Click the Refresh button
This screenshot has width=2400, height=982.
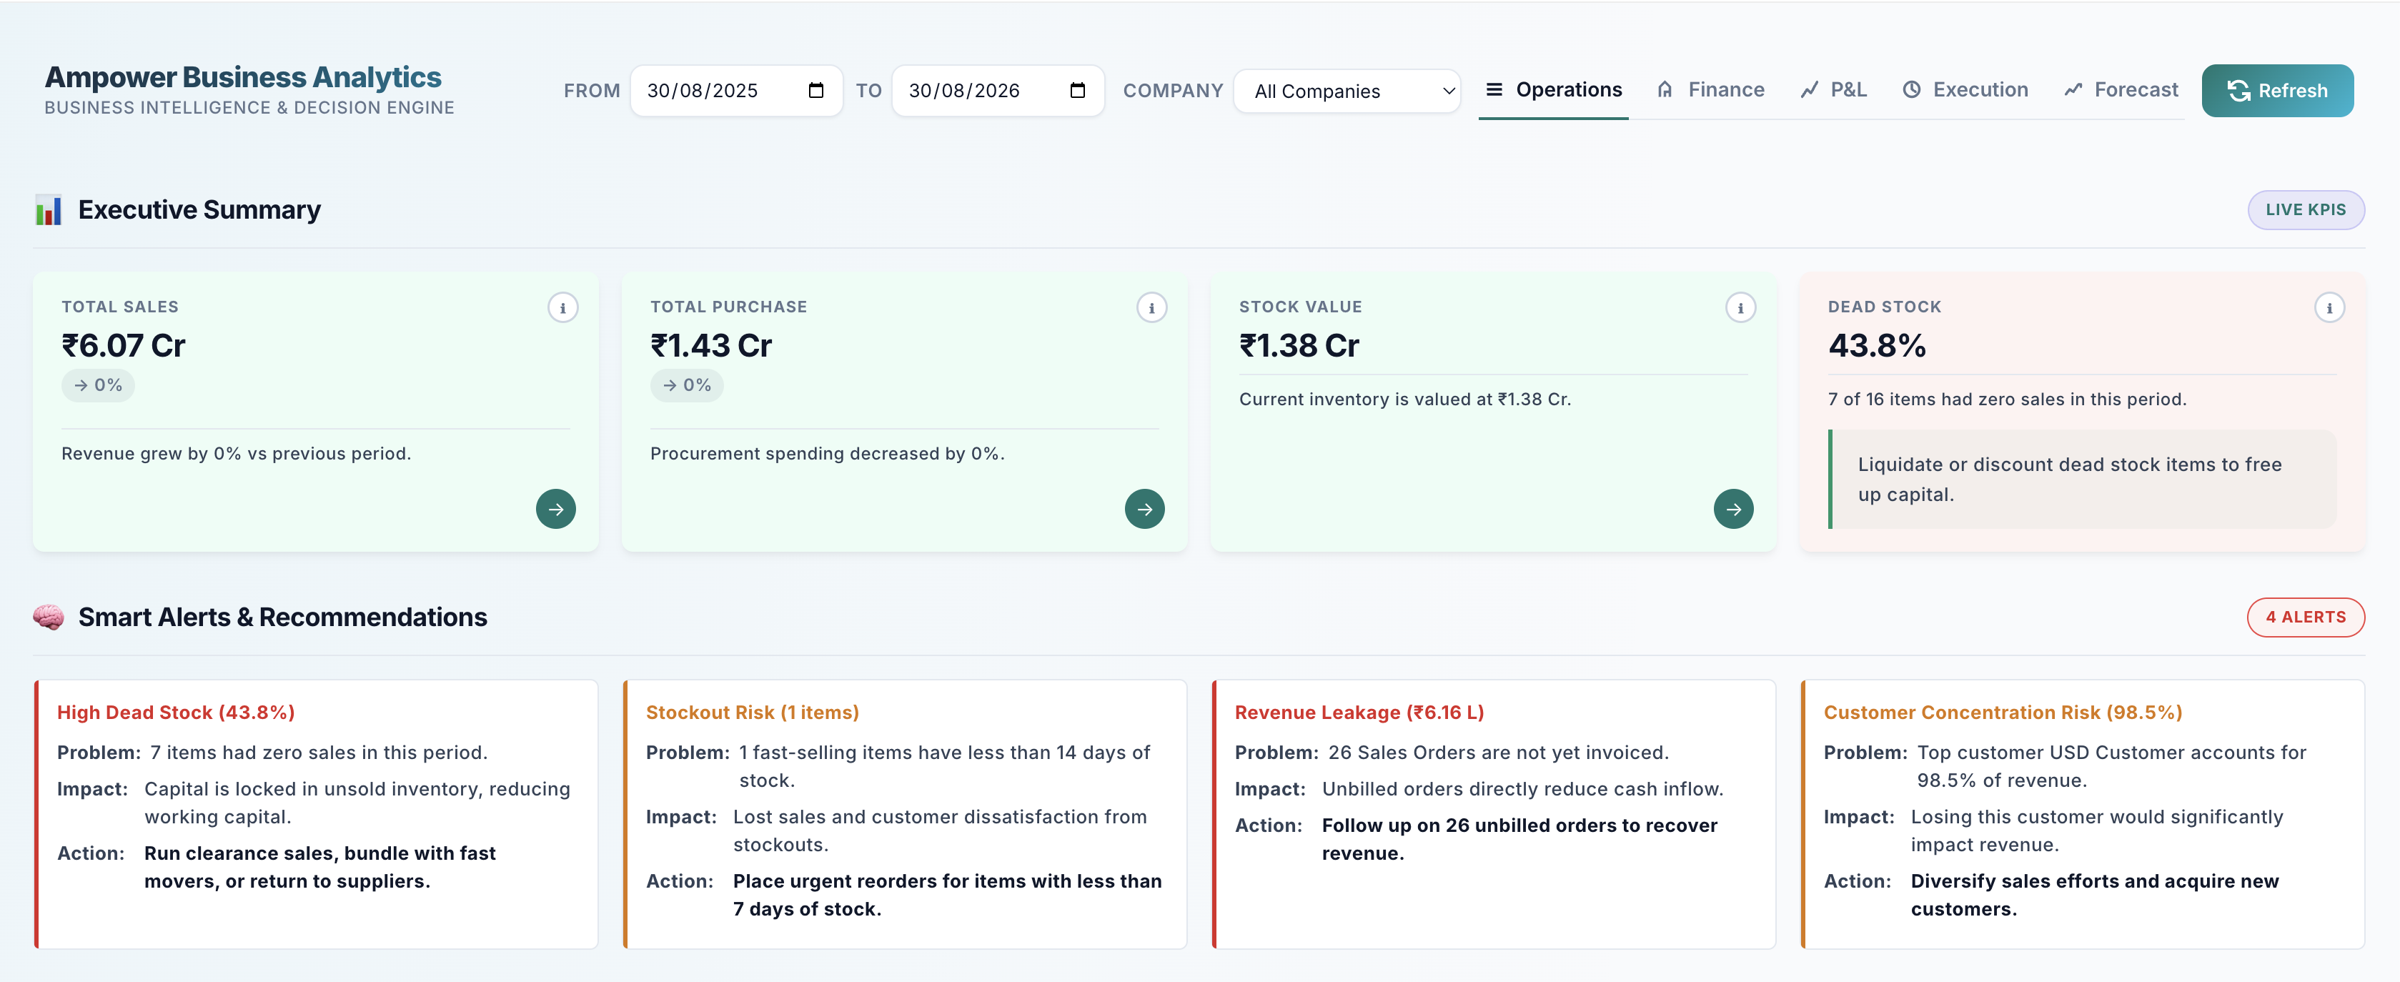click(2278, 90)
